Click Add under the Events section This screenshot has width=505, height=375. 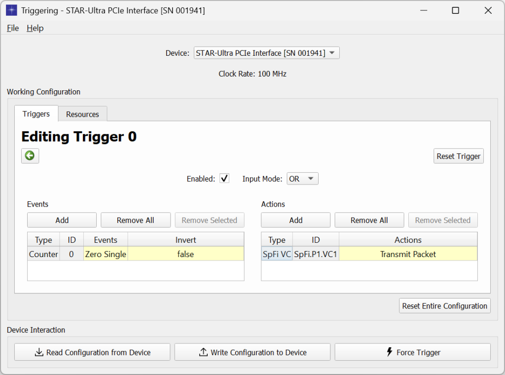61,220
